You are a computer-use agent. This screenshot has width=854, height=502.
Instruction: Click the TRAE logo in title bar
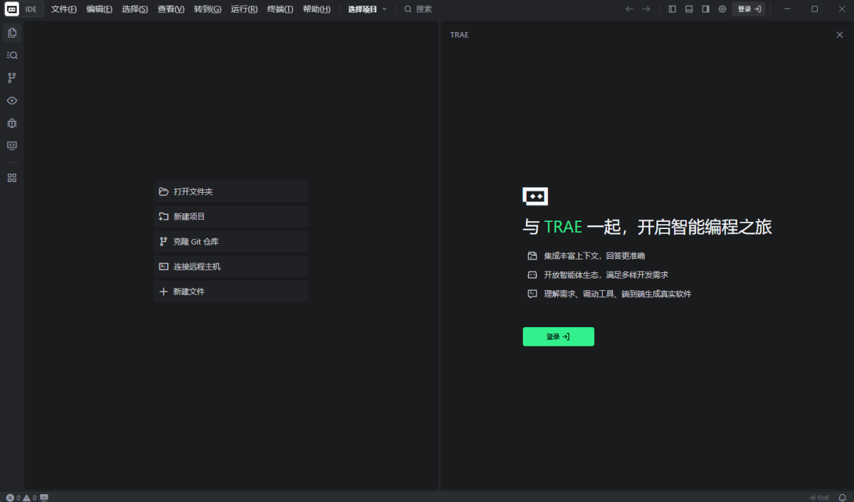[x=12, y=9]
